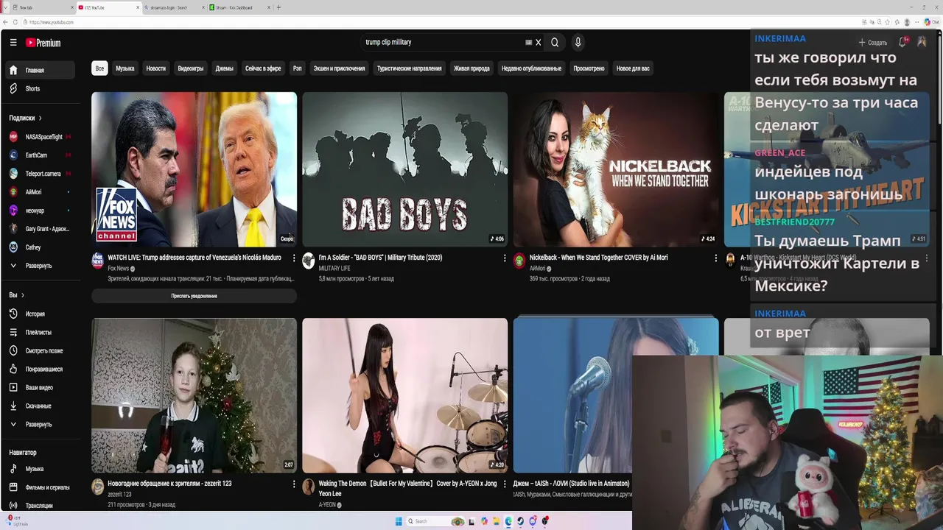Screen dimensions: 943x530
Task: Open EarthCam subscription channel
Action: click(x=38, y=155)
